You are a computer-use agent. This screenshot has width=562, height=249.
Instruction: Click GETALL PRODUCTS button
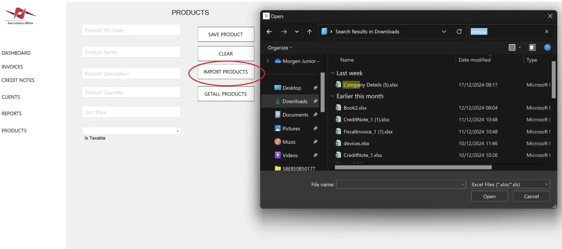click(x=226, y=94)
